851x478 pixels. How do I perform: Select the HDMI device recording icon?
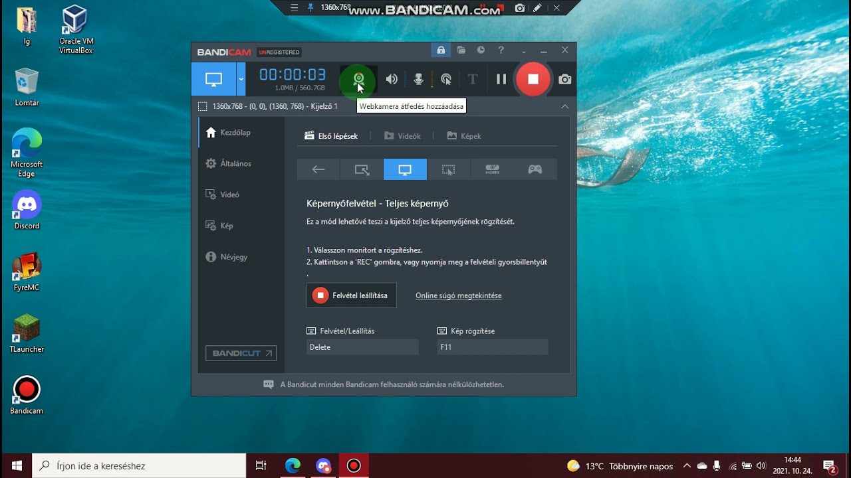point(492,169)
